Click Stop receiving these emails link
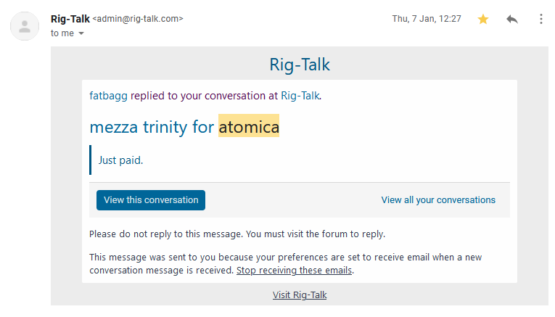The image size is (555, 317). [295, 271]
